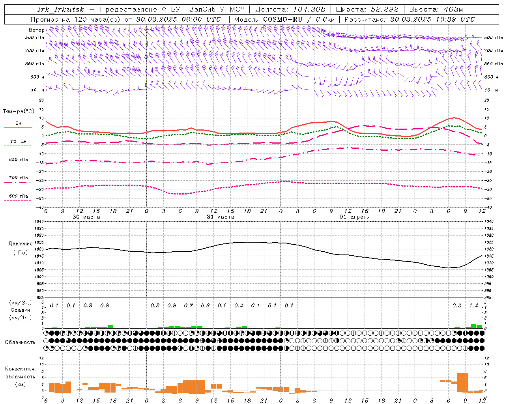
Task: Click the precipitation value "0.4"
Action: pyautogui.click(x=239, y=305)
